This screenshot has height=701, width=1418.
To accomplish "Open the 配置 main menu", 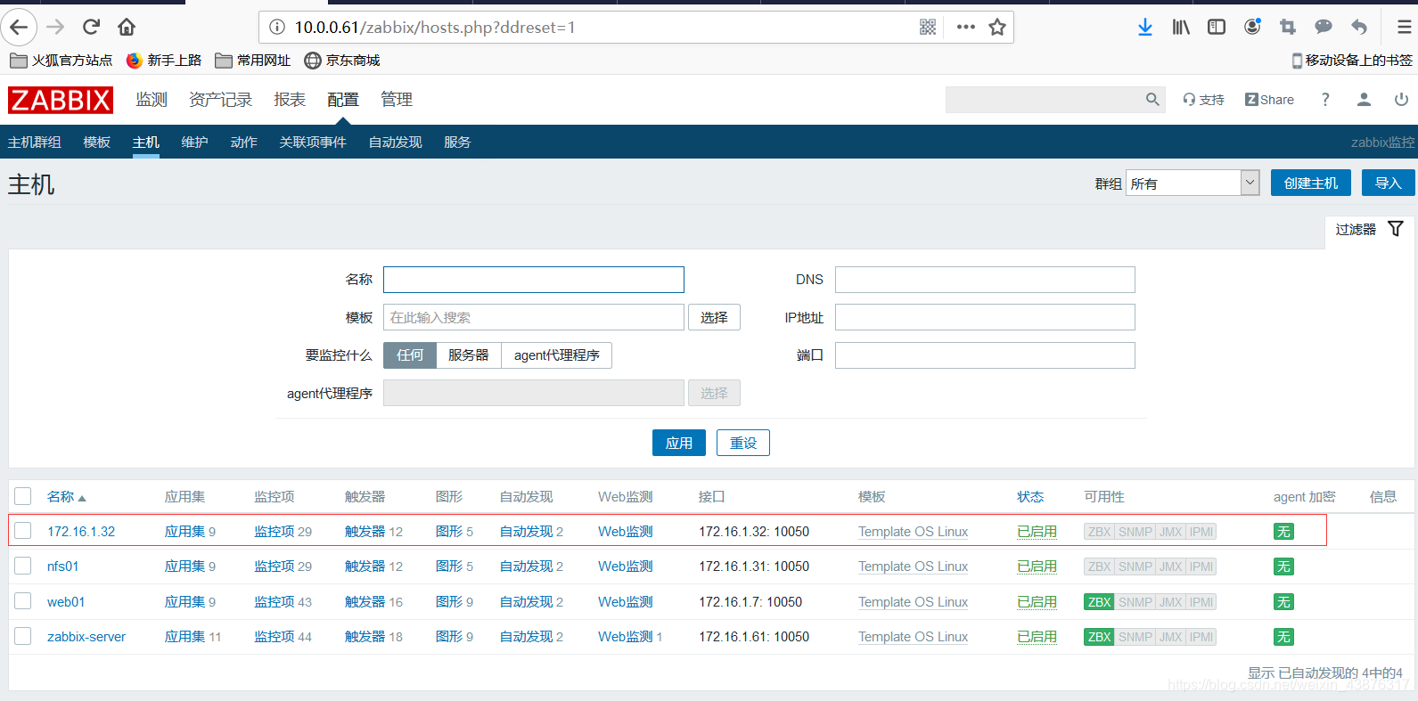I will click(343, 100).
